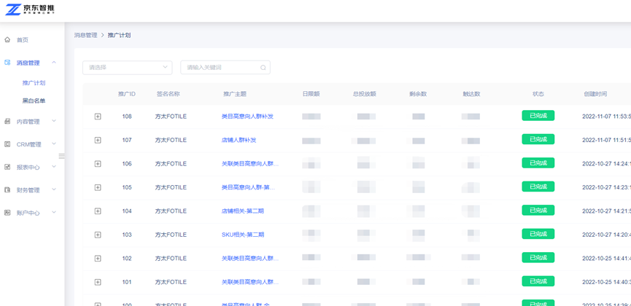The width and height of the screenshot is (631, 306).
Task: Expand row for 推广ID 108
Action: (x=98, y=117)
